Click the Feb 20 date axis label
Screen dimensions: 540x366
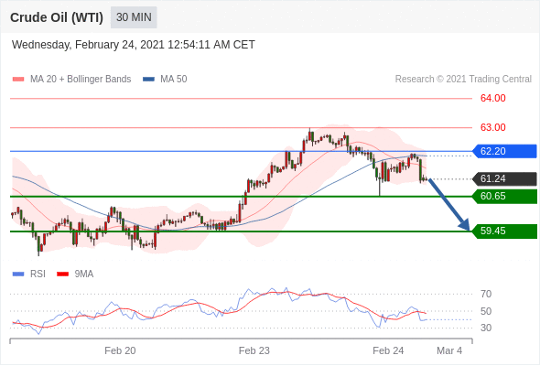[120, 350]
